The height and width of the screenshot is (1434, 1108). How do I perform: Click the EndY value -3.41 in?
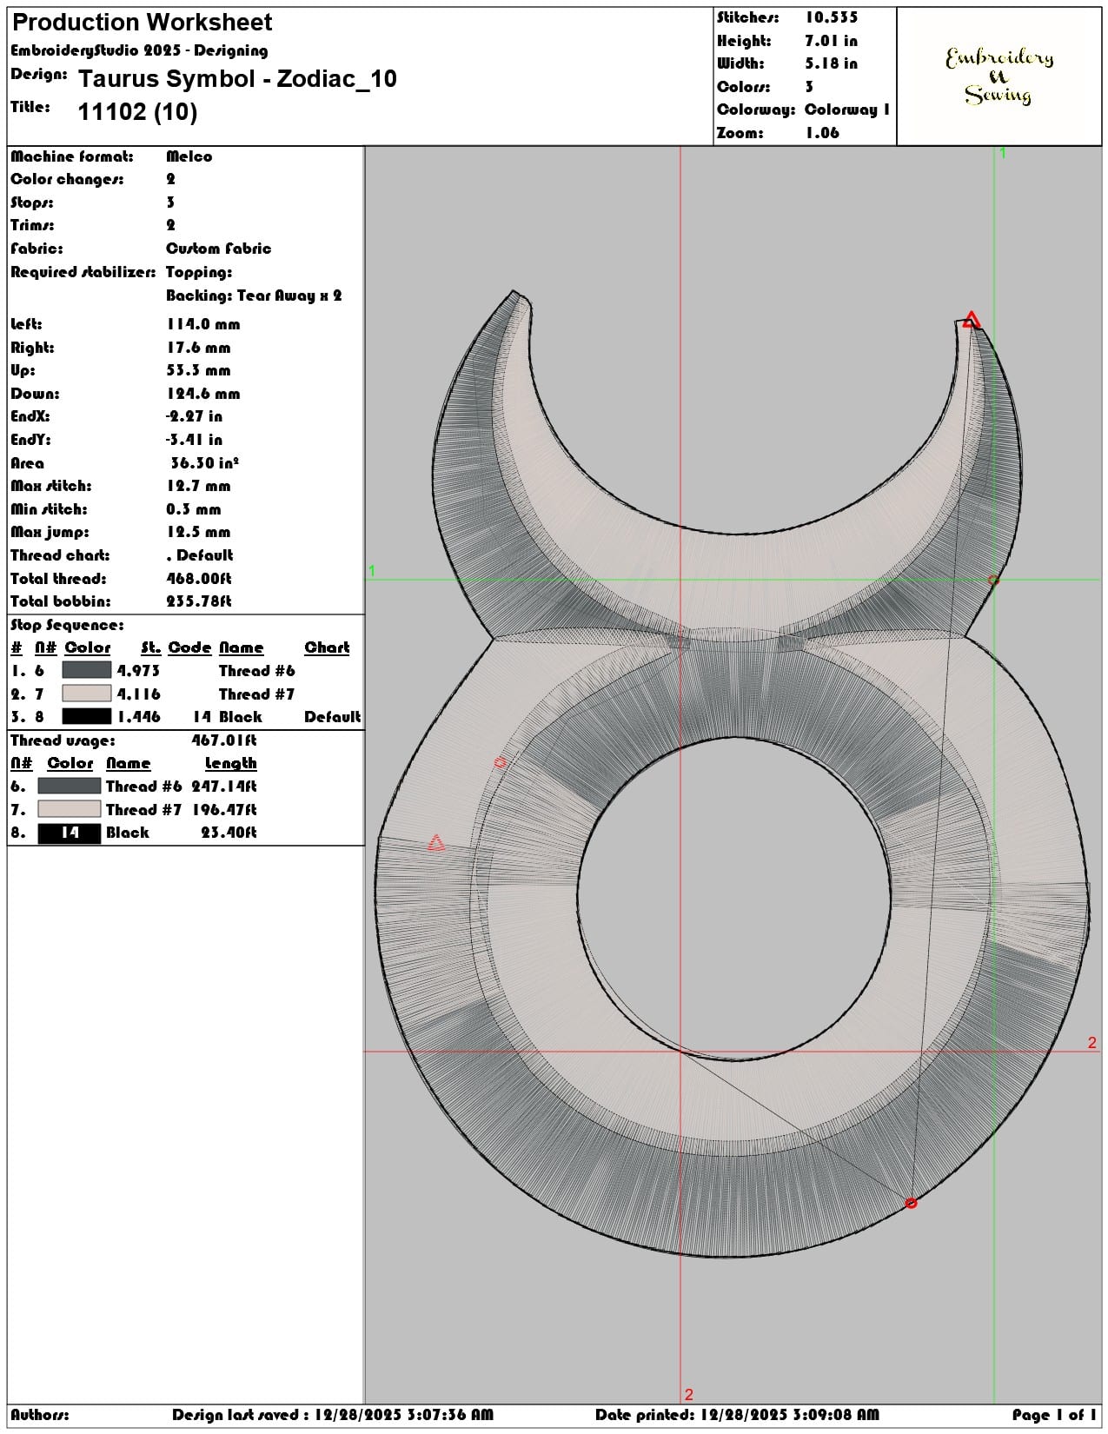coord(195,440)
